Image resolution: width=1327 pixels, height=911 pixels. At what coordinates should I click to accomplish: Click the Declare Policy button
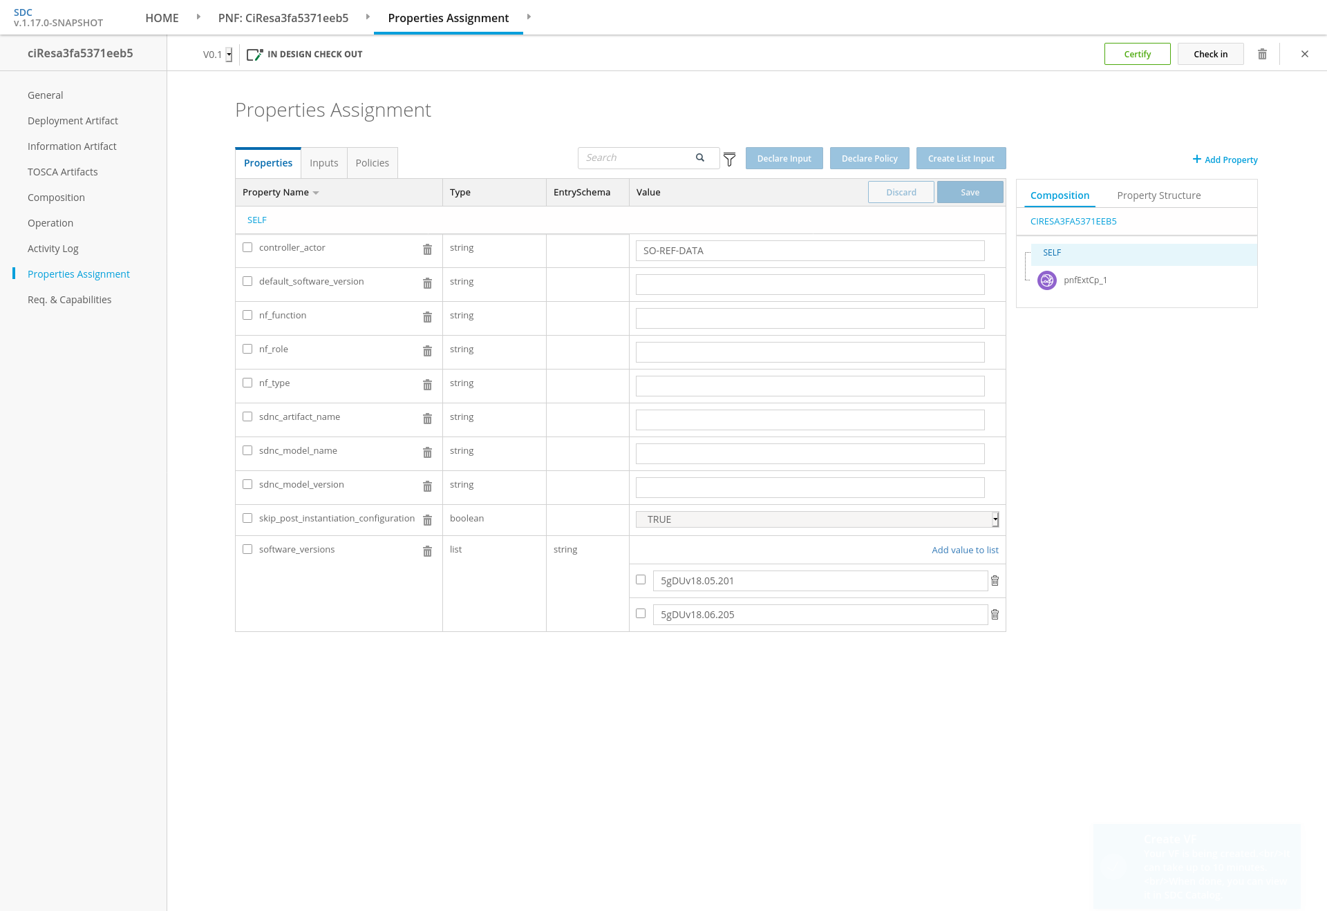click(x=869, y=158)
